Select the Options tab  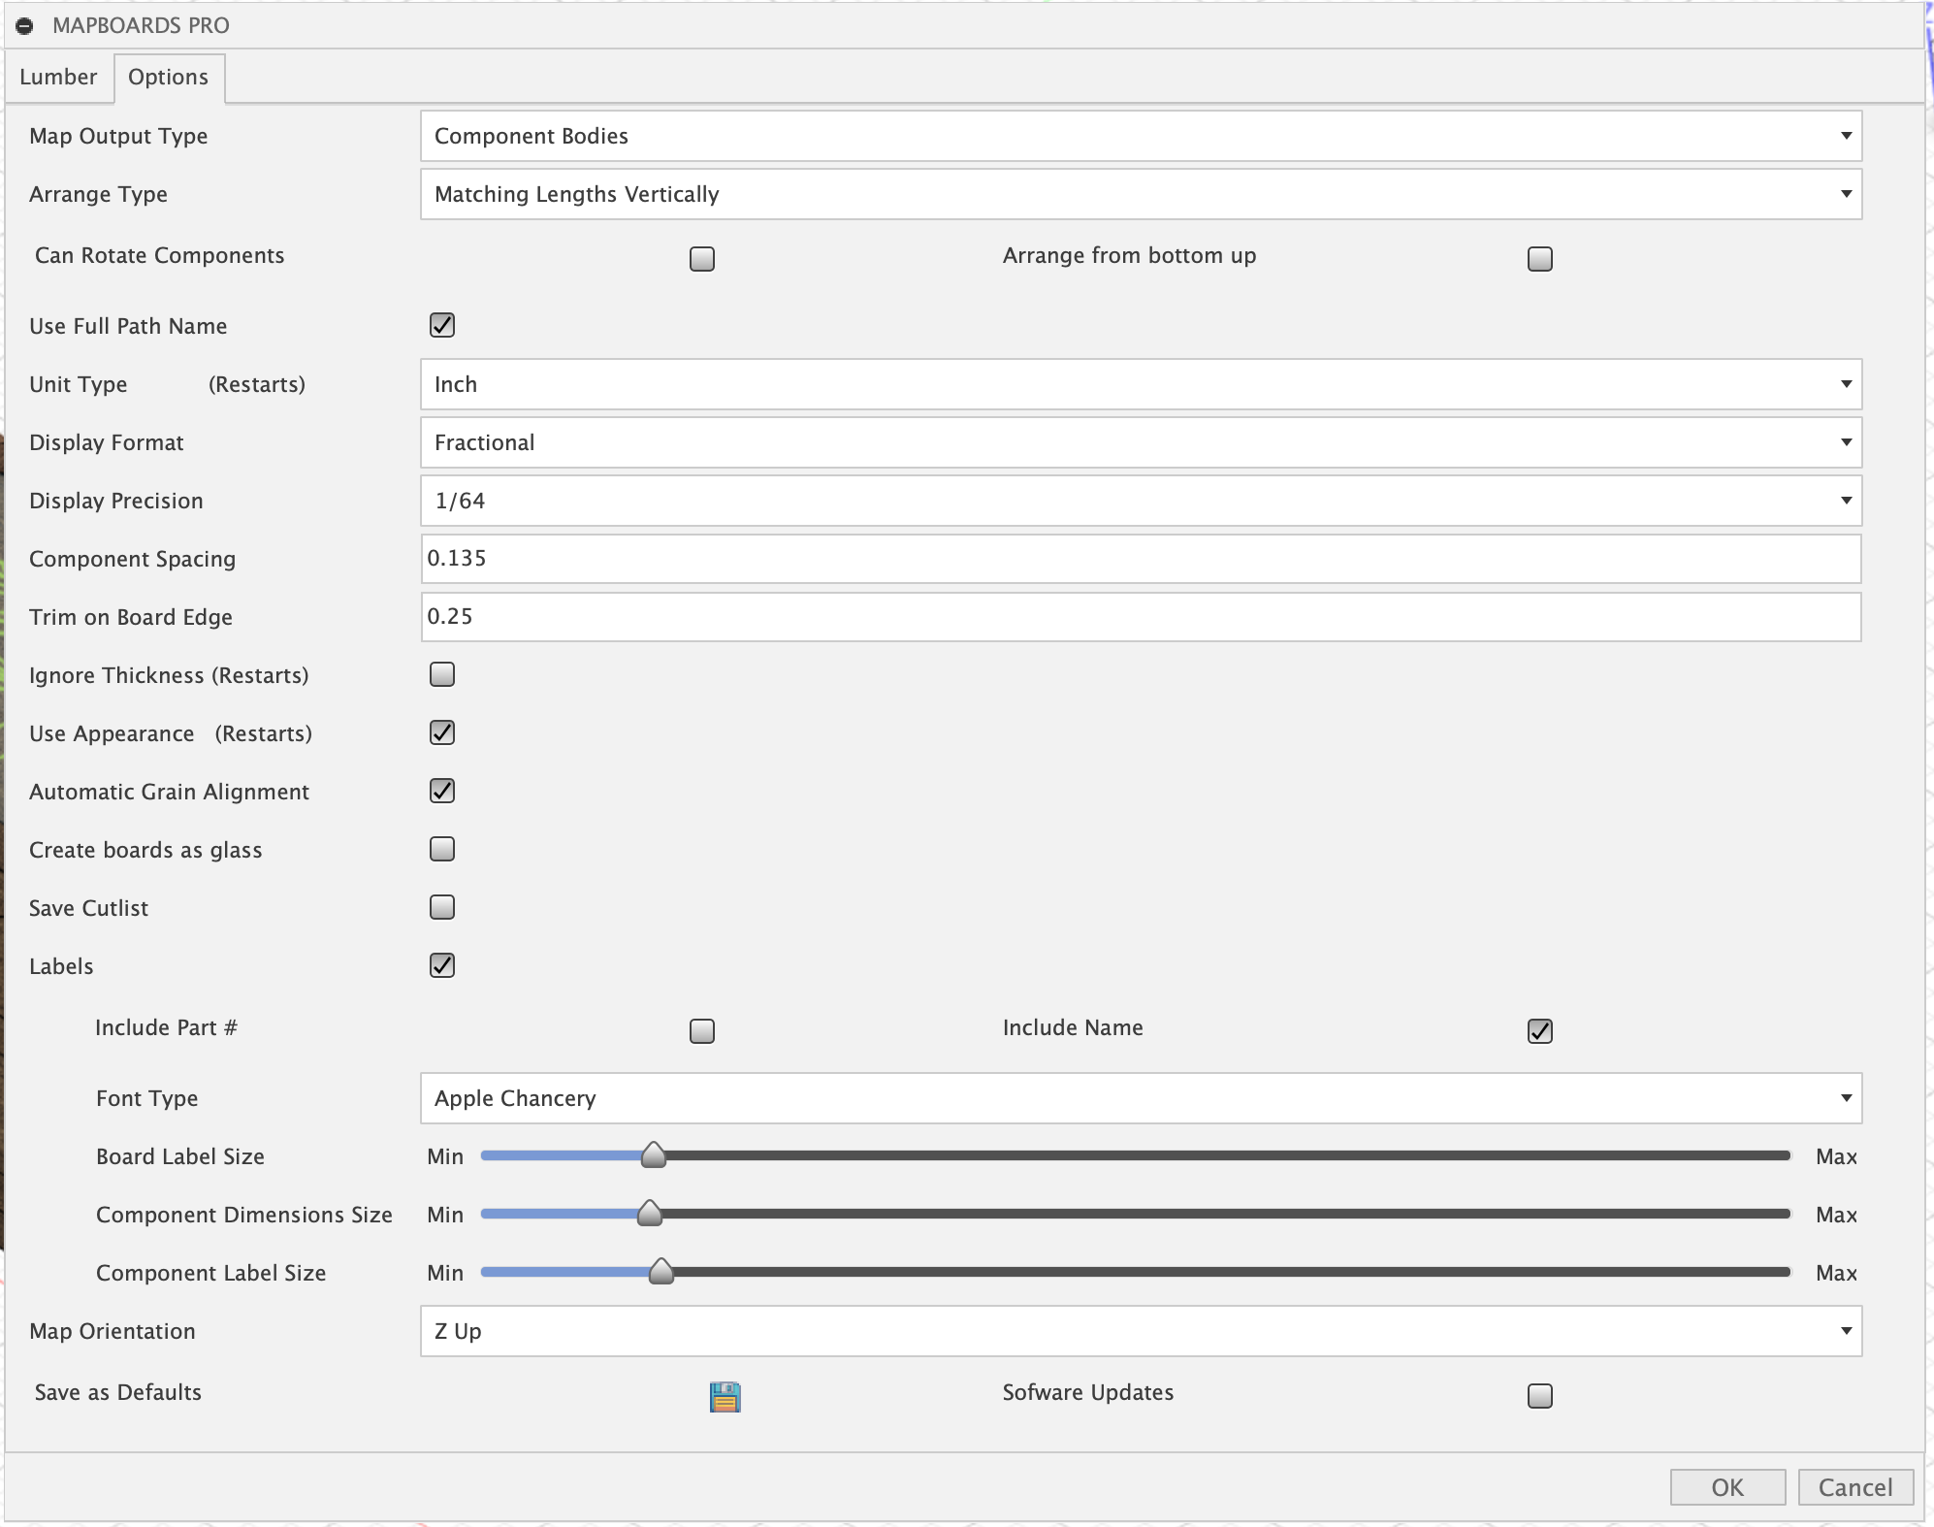pos(168,78)
